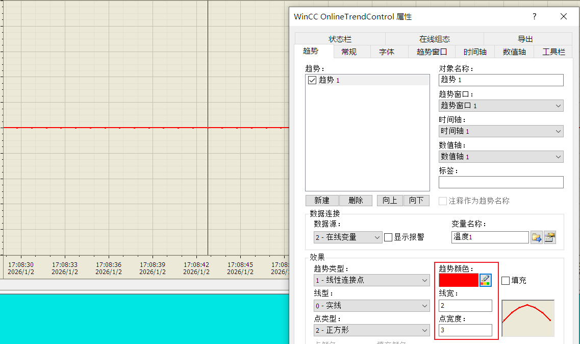Click the 向下 button
This screenshot has width=580, height=344.
coord(416,201)
